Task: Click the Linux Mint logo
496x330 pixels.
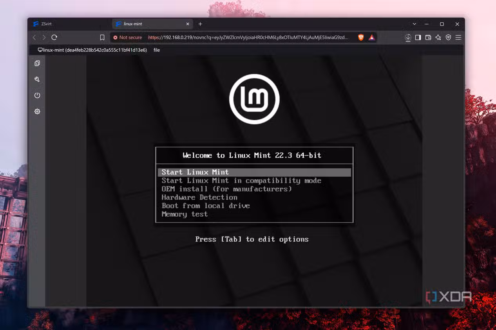Action: [254, 99]
